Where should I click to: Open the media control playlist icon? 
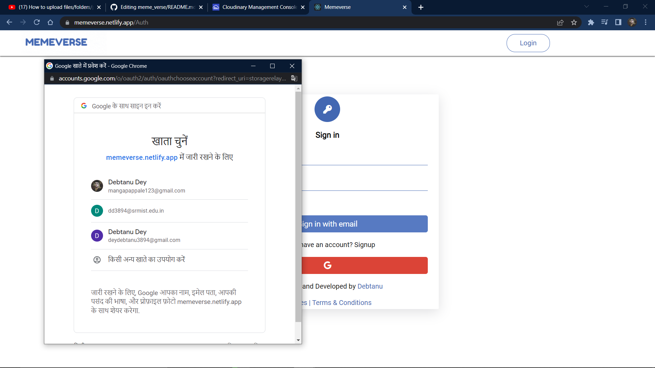tap(605, 22)
